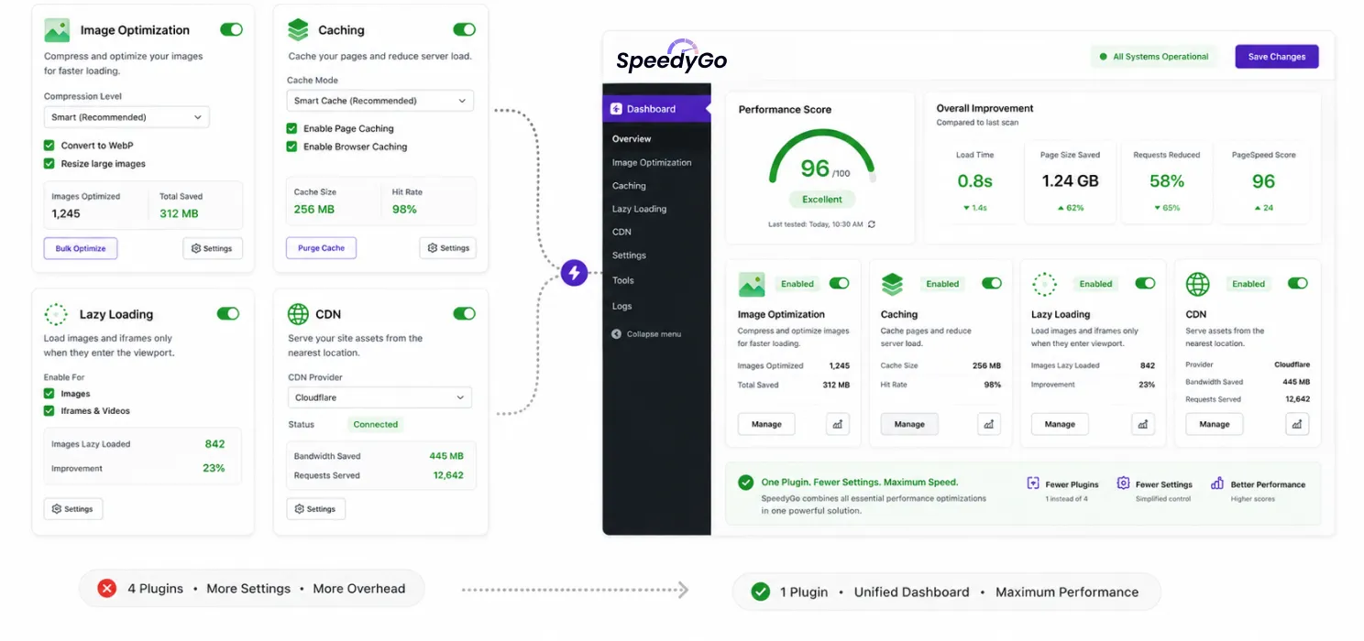Click the CDN globe icon in plugin card

tap(298, 314)
